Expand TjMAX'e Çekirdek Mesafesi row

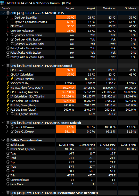tap(7, 22)
